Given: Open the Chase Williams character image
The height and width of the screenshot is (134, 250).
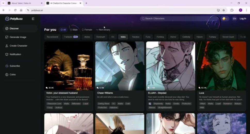Looking at the screenshot, I should tap(120, 66).
